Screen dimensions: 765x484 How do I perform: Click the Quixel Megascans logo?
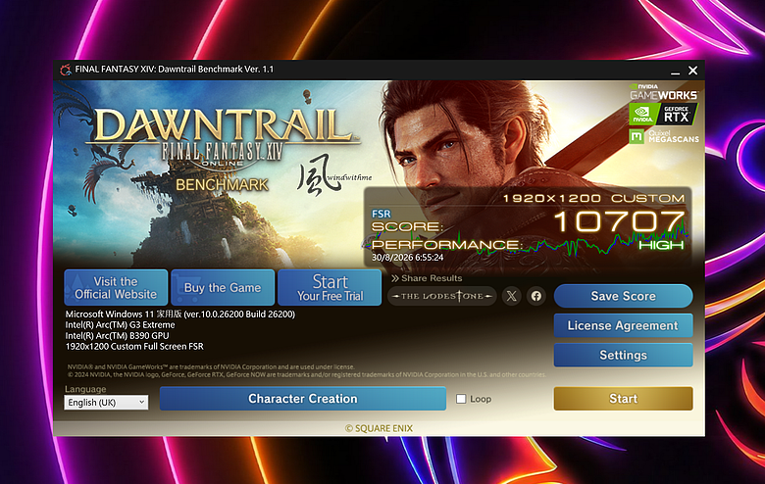click(x=664, y=136)
